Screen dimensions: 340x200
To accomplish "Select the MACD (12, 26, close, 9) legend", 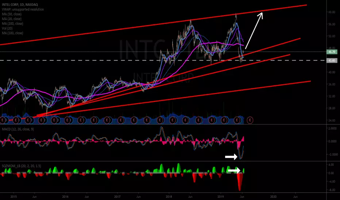I will point(18,129).
